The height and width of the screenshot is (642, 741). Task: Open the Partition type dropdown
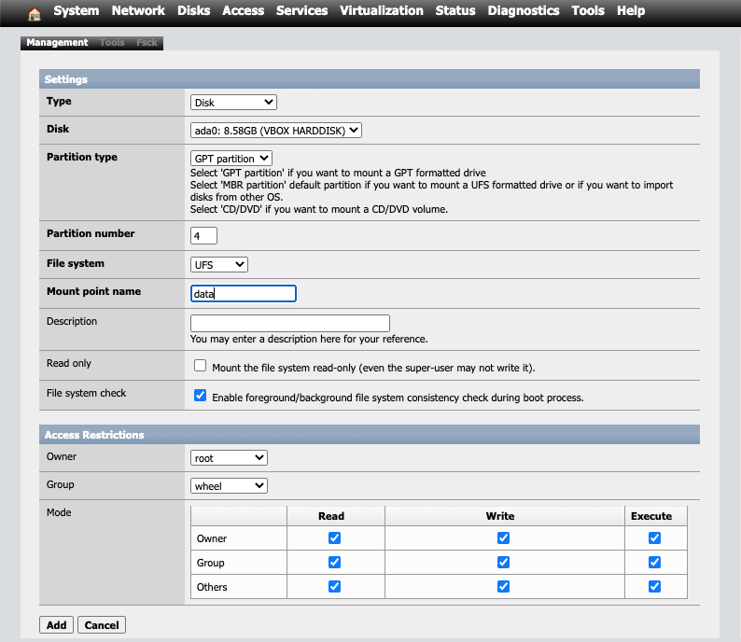pyautogui.click(x=231, y=159)
